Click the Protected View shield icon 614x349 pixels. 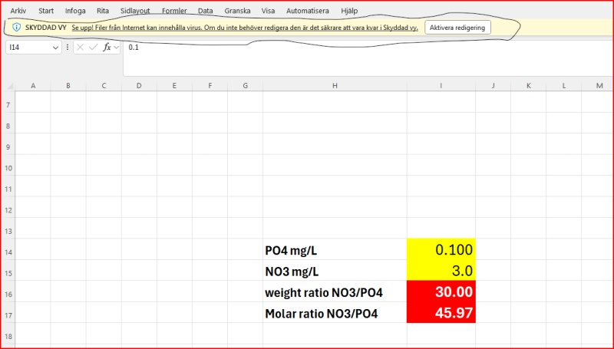[16, 28]
